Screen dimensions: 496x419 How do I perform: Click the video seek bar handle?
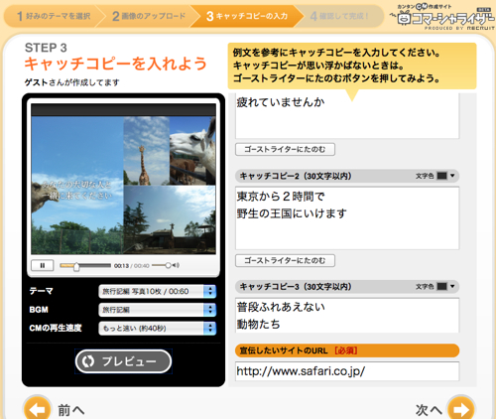click(x=76, y=266)
